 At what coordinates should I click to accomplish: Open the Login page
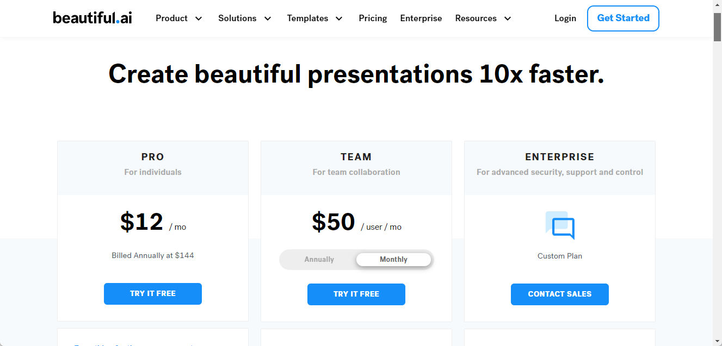565,18
